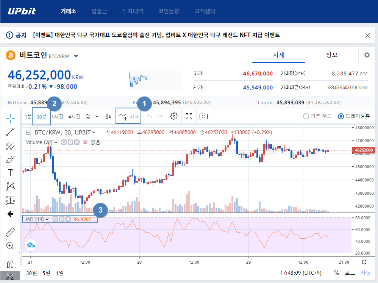Click the Bitcoin coin logo
This screenshot has height=283, width=378.
click(x=11, y=55)
